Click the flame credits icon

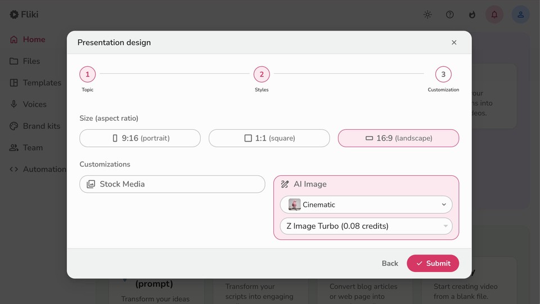pos(472,15)
